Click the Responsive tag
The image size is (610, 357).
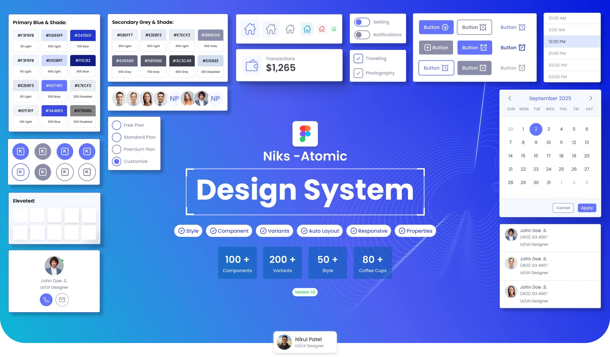pyautogui.click(x=369, y=231)
